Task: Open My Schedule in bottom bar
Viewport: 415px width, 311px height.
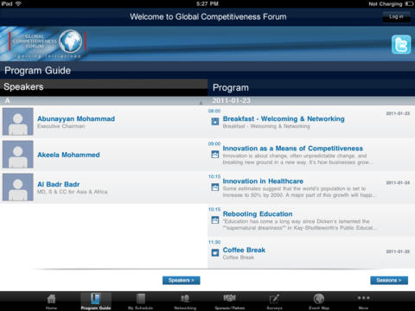Action: point(140,301)
